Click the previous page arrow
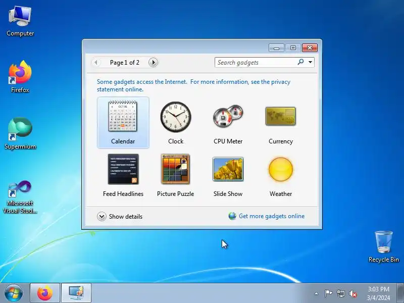Image resolution: width=404 pixels, height=303 pixels. point(96,62)
